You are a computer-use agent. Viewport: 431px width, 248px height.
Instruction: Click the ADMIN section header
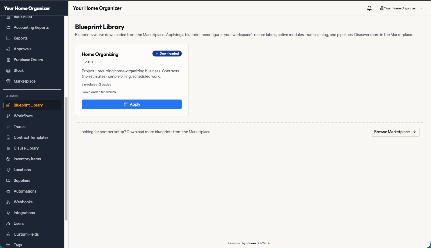pyautogui.click(x=12, y=96)
